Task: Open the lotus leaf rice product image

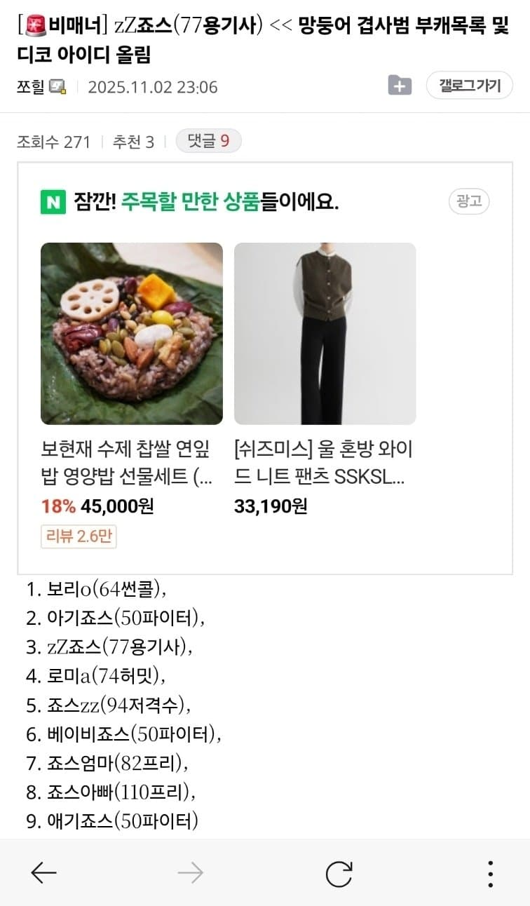Action: pos(132,334)
